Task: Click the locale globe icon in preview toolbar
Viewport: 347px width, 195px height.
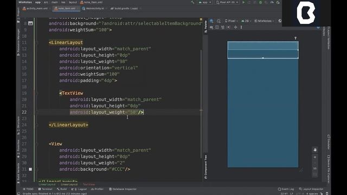Action: click(280, 21)
